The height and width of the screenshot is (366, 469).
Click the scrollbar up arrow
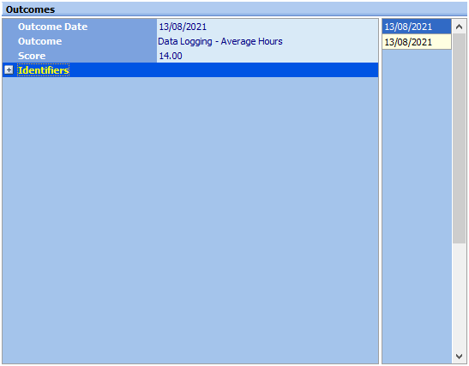(459, 27)
